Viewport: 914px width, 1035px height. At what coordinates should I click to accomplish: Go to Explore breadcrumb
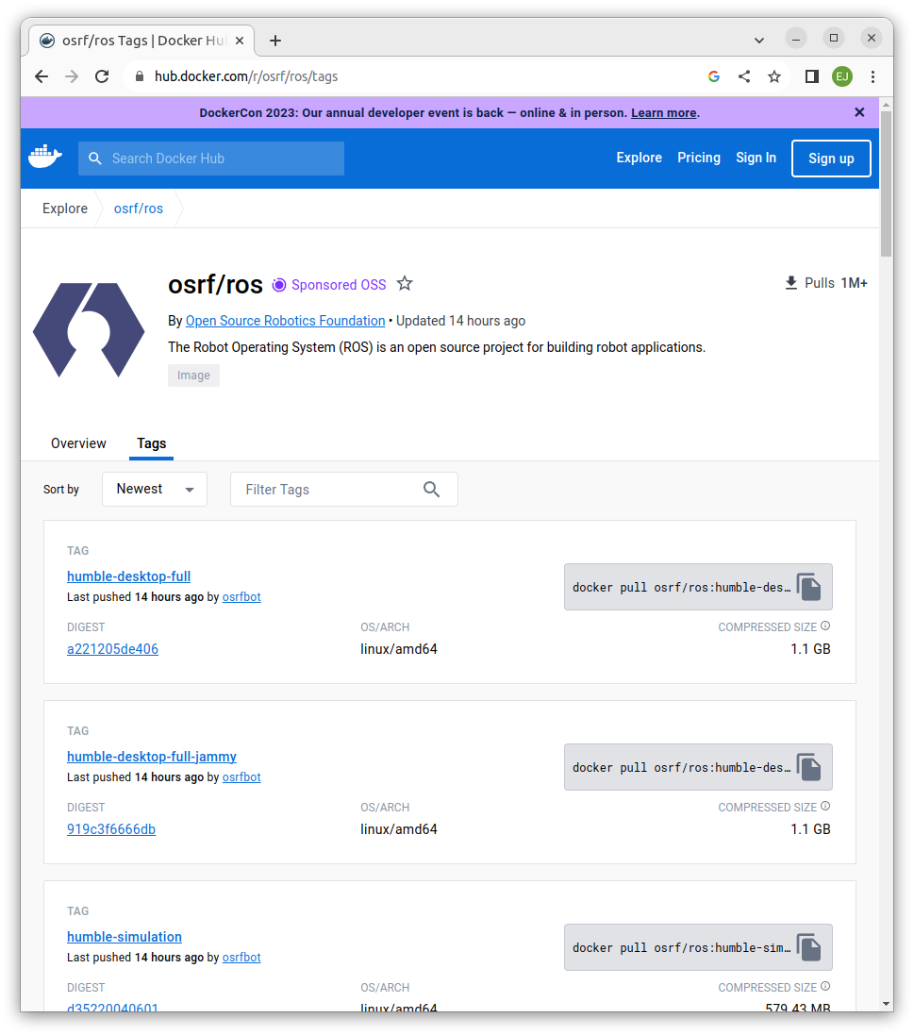(x=65, y=209)
